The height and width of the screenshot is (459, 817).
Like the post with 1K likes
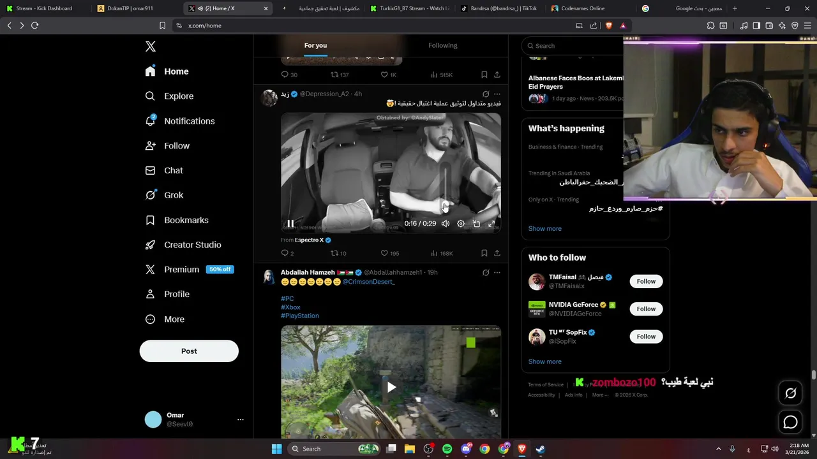(389, 75)
